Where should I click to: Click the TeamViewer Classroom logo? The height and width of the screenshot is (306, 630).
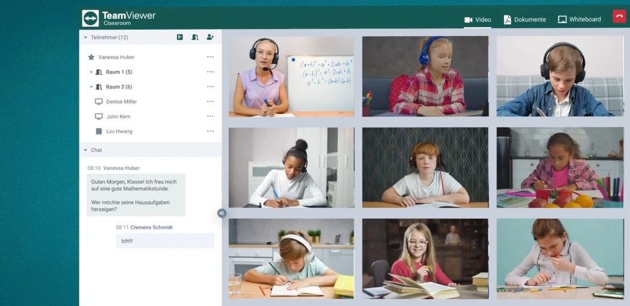pyautogui.click(x=118, y=18)
